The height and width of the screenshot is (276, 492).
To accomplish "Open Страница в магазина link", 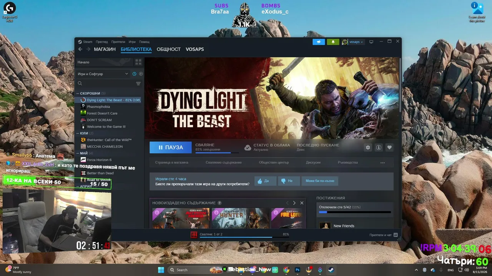I will [172, 163].
